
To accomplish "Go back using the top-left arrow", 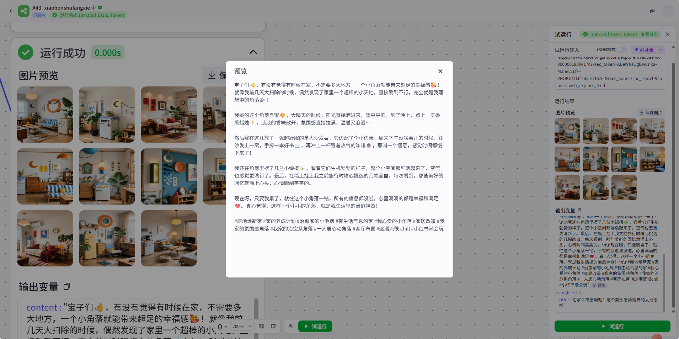I will coord(11,11).
